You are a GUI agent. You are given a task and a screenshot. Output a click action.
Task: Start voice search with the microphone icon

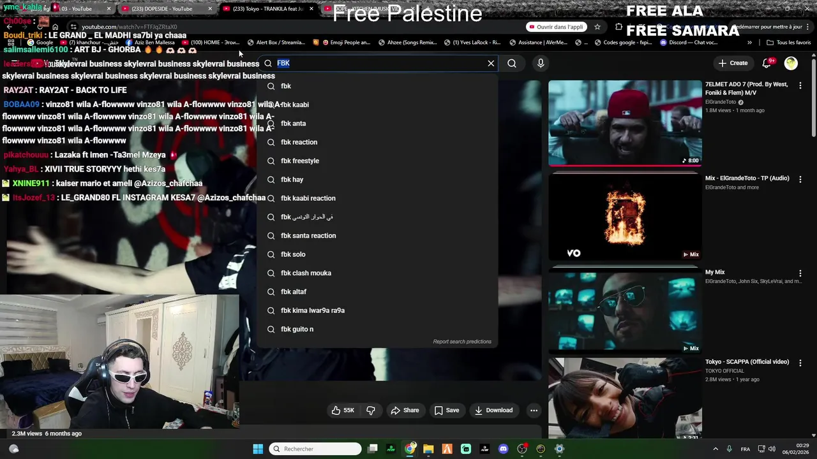pos(541,63)
